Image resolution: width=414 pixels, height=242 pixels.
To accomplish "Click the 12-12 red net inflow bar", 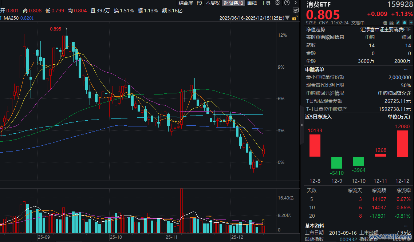I will click(402, 144).
